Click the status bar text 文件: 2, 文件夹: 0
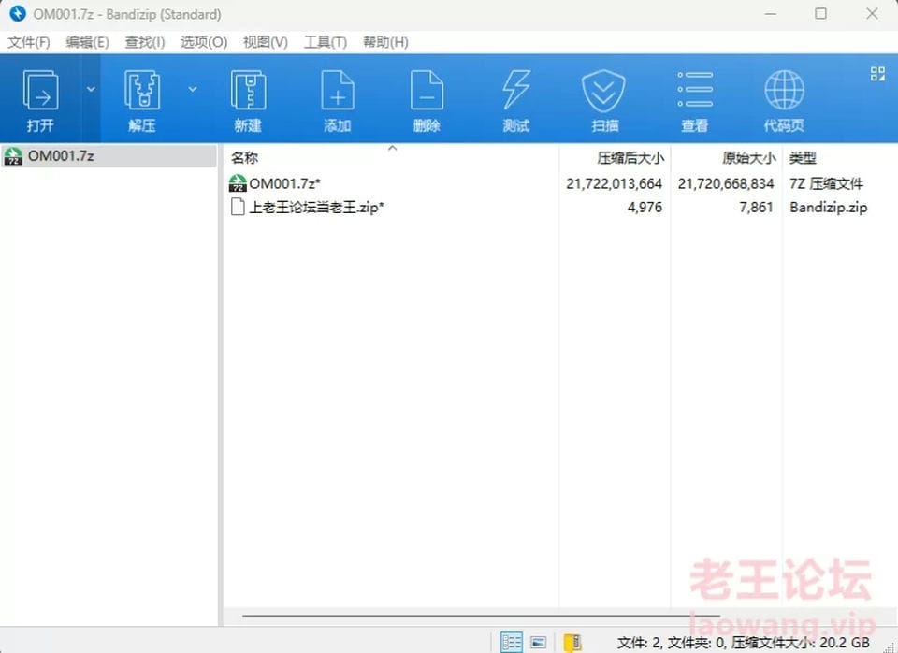Viewport: 898px width, 653px height. click(671, 643)
